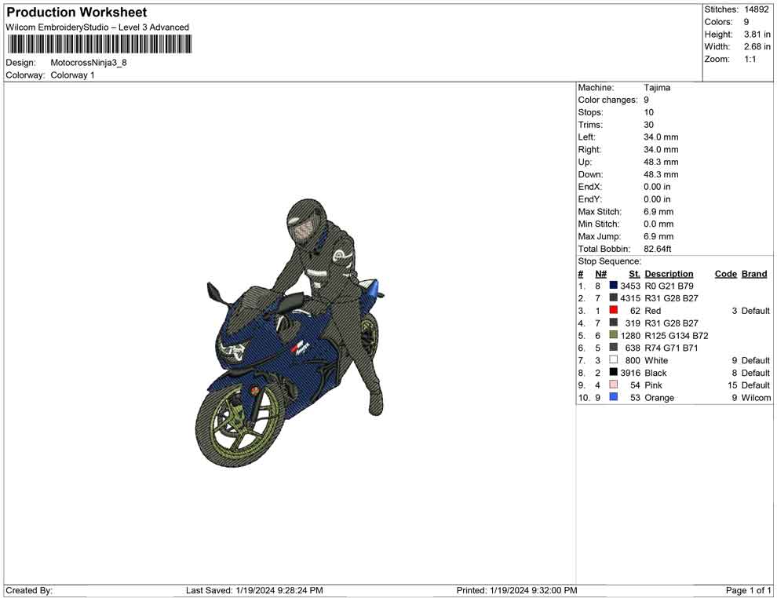777x598 pixels.
Task: Click the black swatch for stop 8
Action: pyautogui.click(x=614, y=372)
